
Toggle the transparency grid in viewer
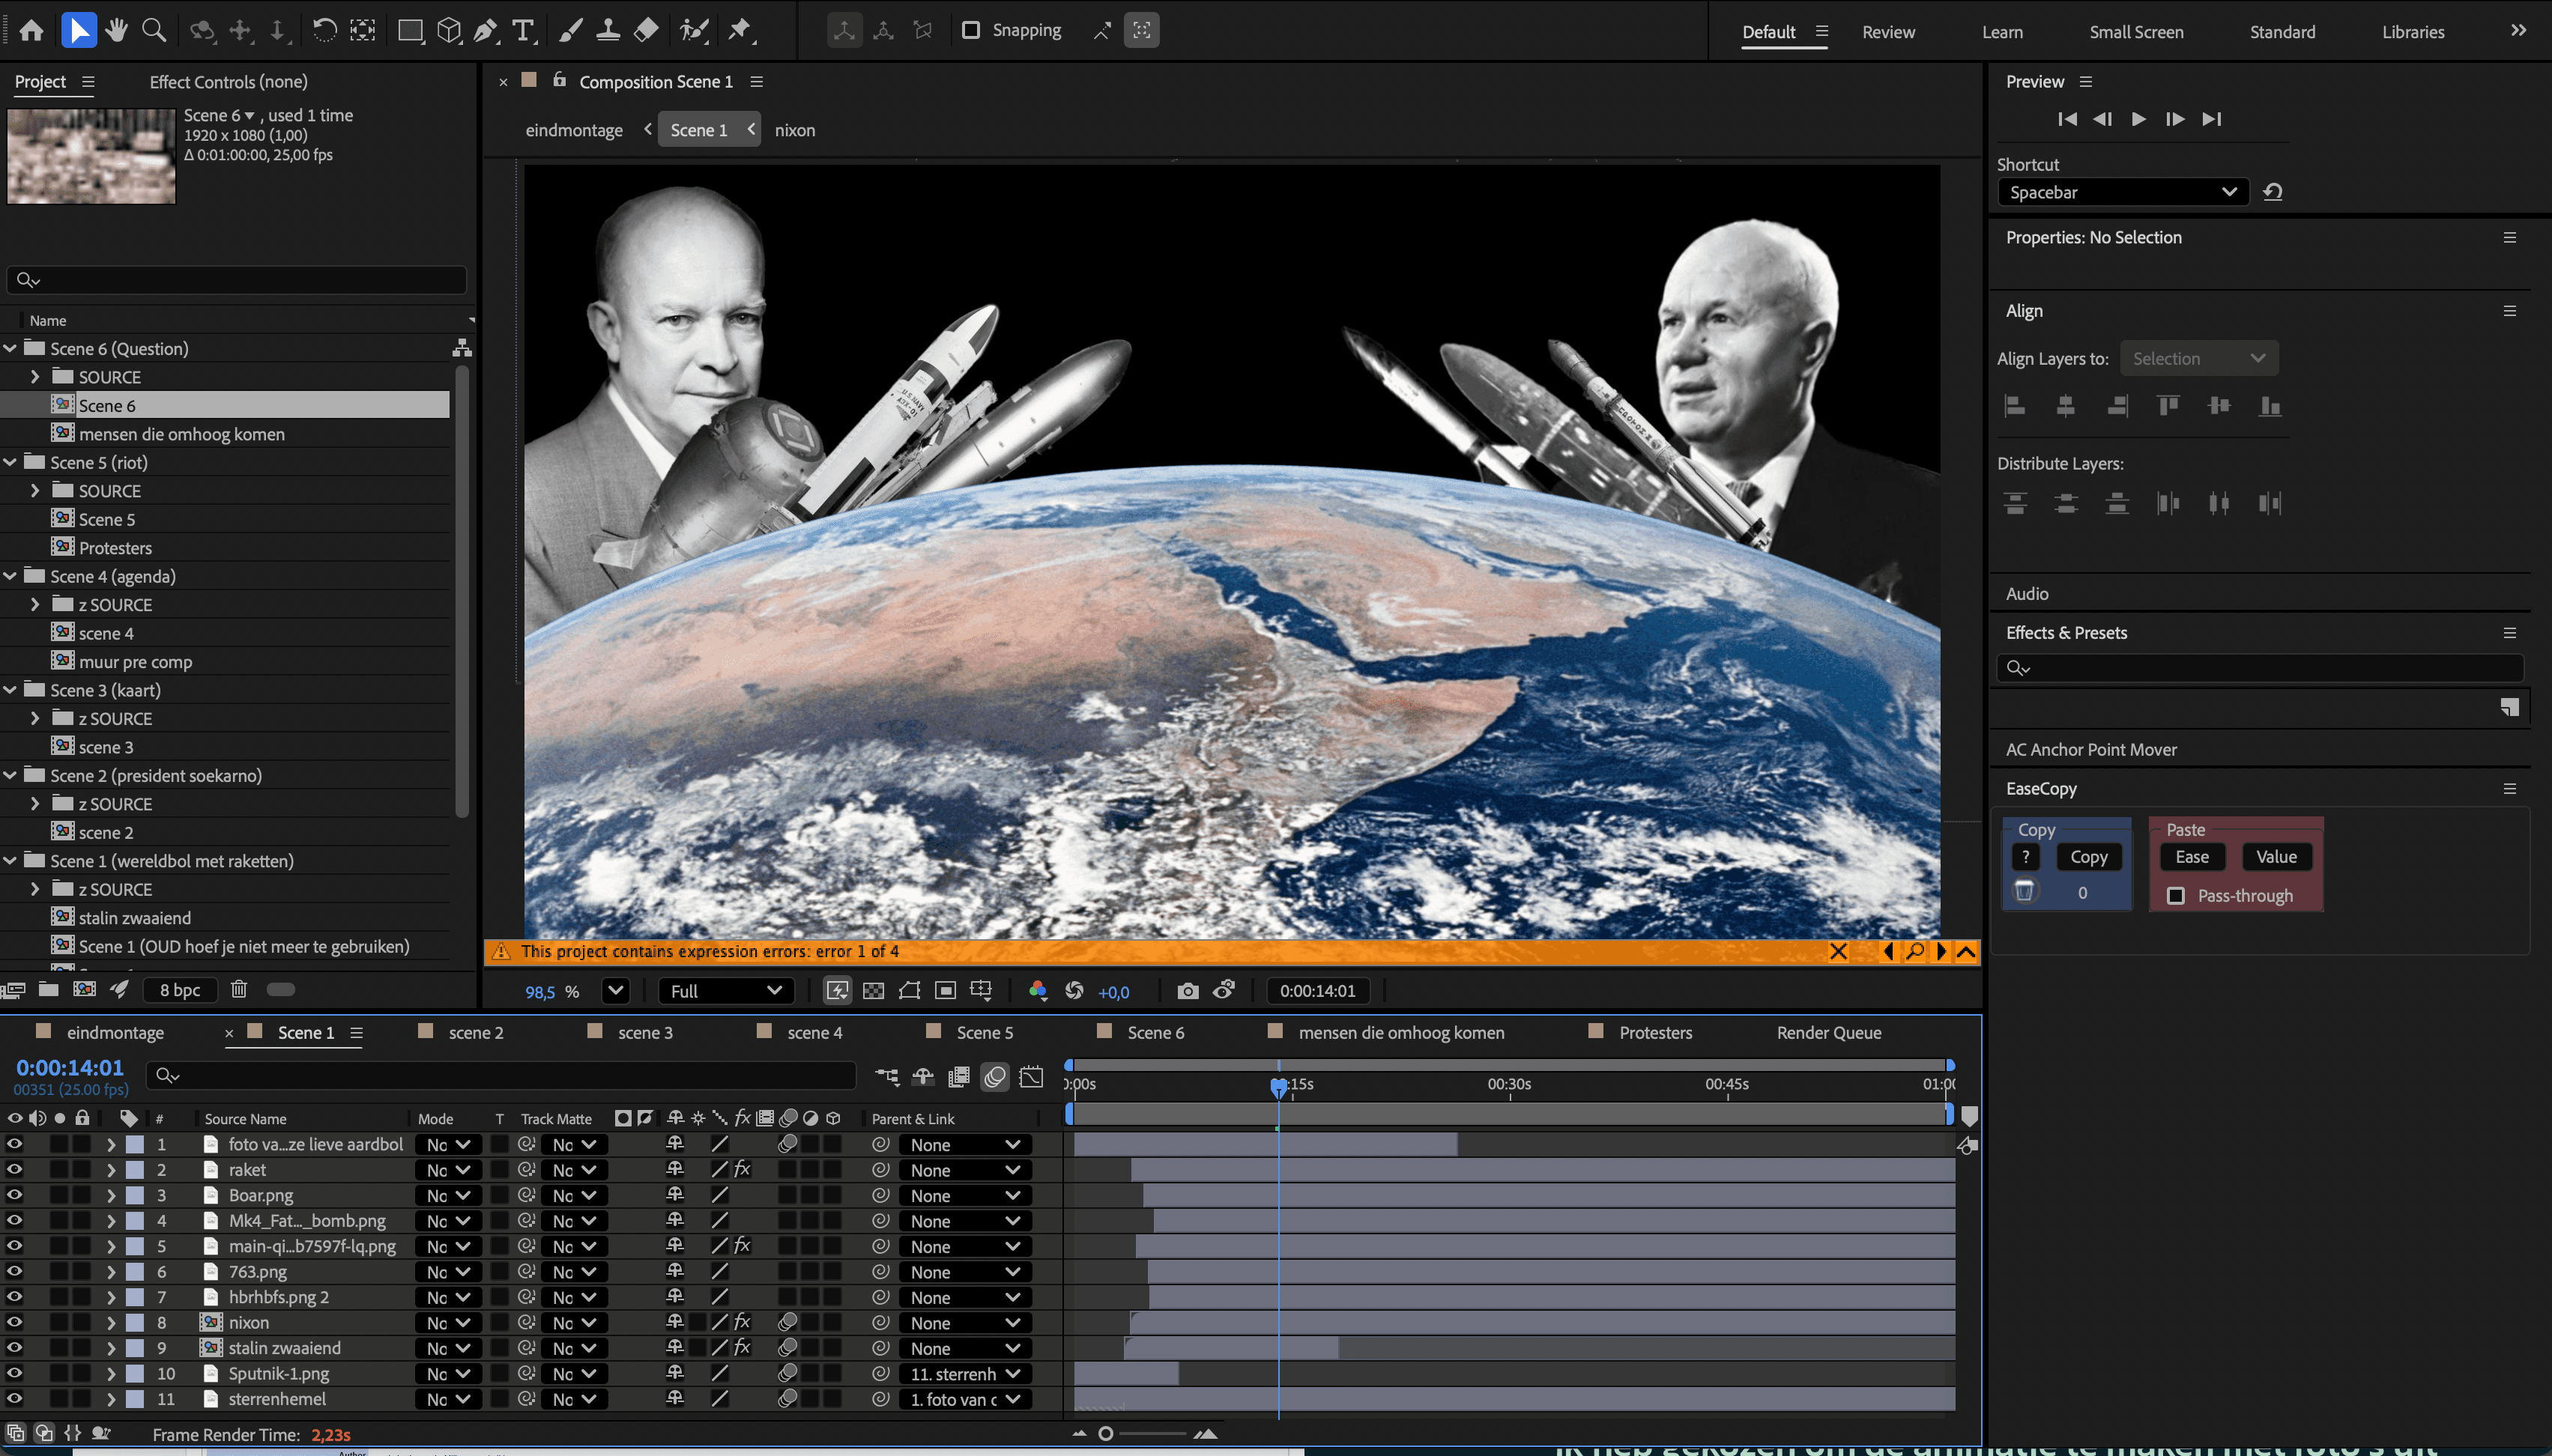874,991
